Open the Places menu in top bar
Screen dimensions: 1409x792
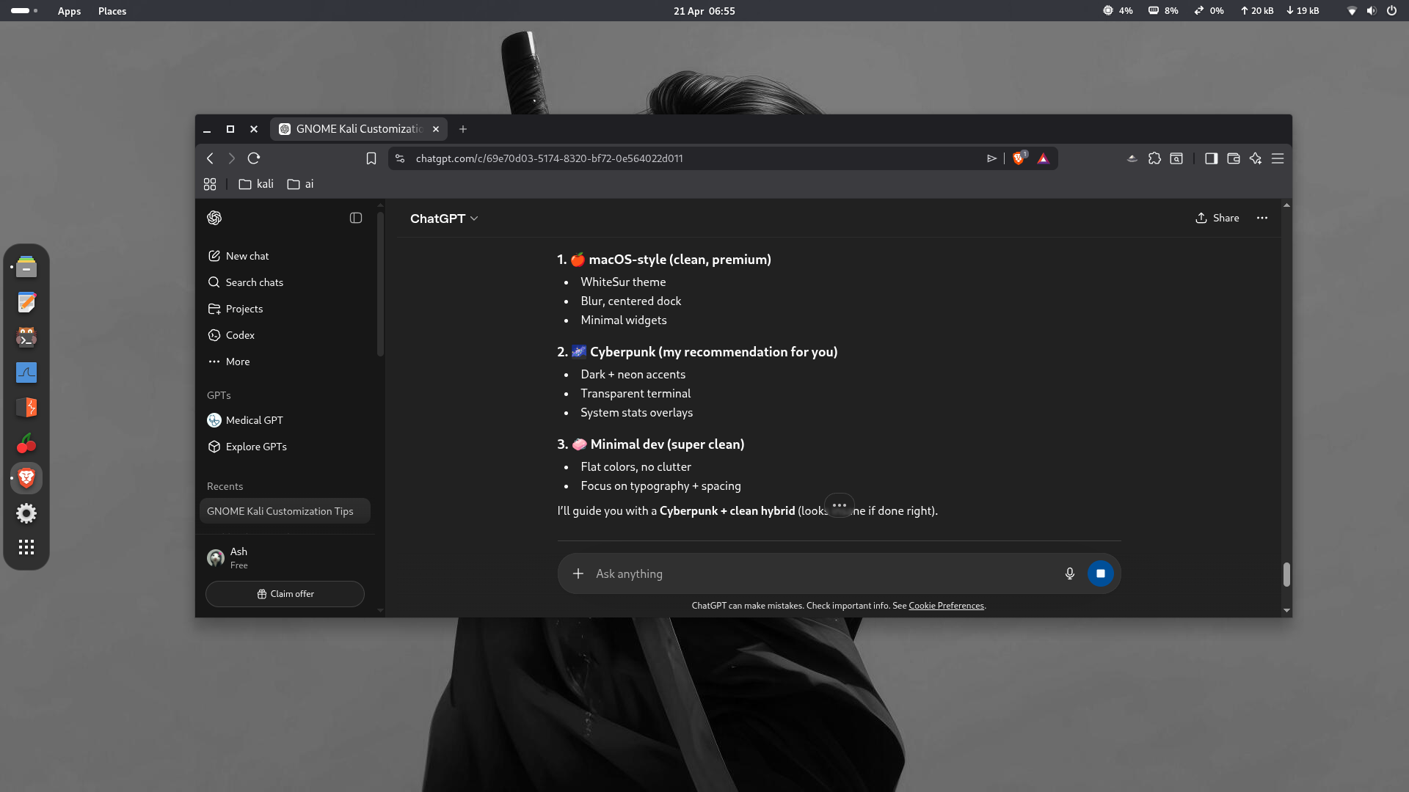click(112, 11)
